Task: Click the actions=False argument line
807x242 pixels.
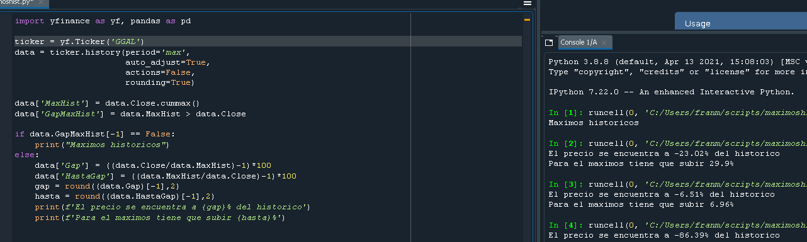Action: coord(159,73)
